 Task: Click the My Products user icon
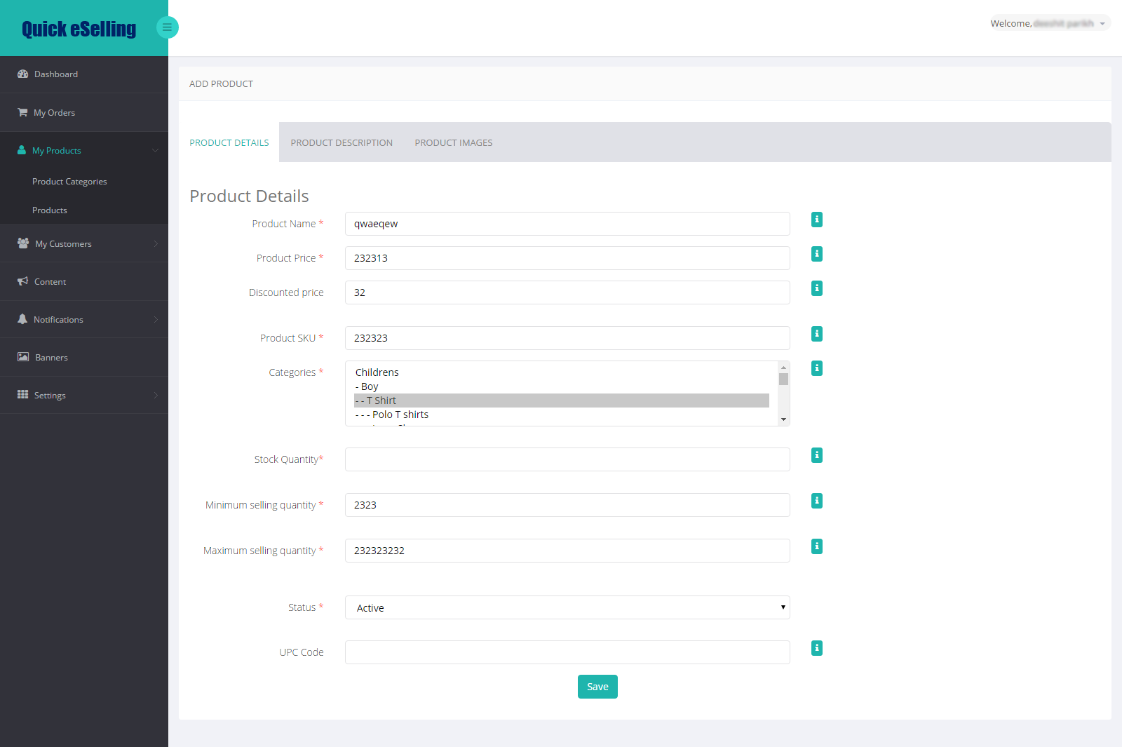[22, 150]
